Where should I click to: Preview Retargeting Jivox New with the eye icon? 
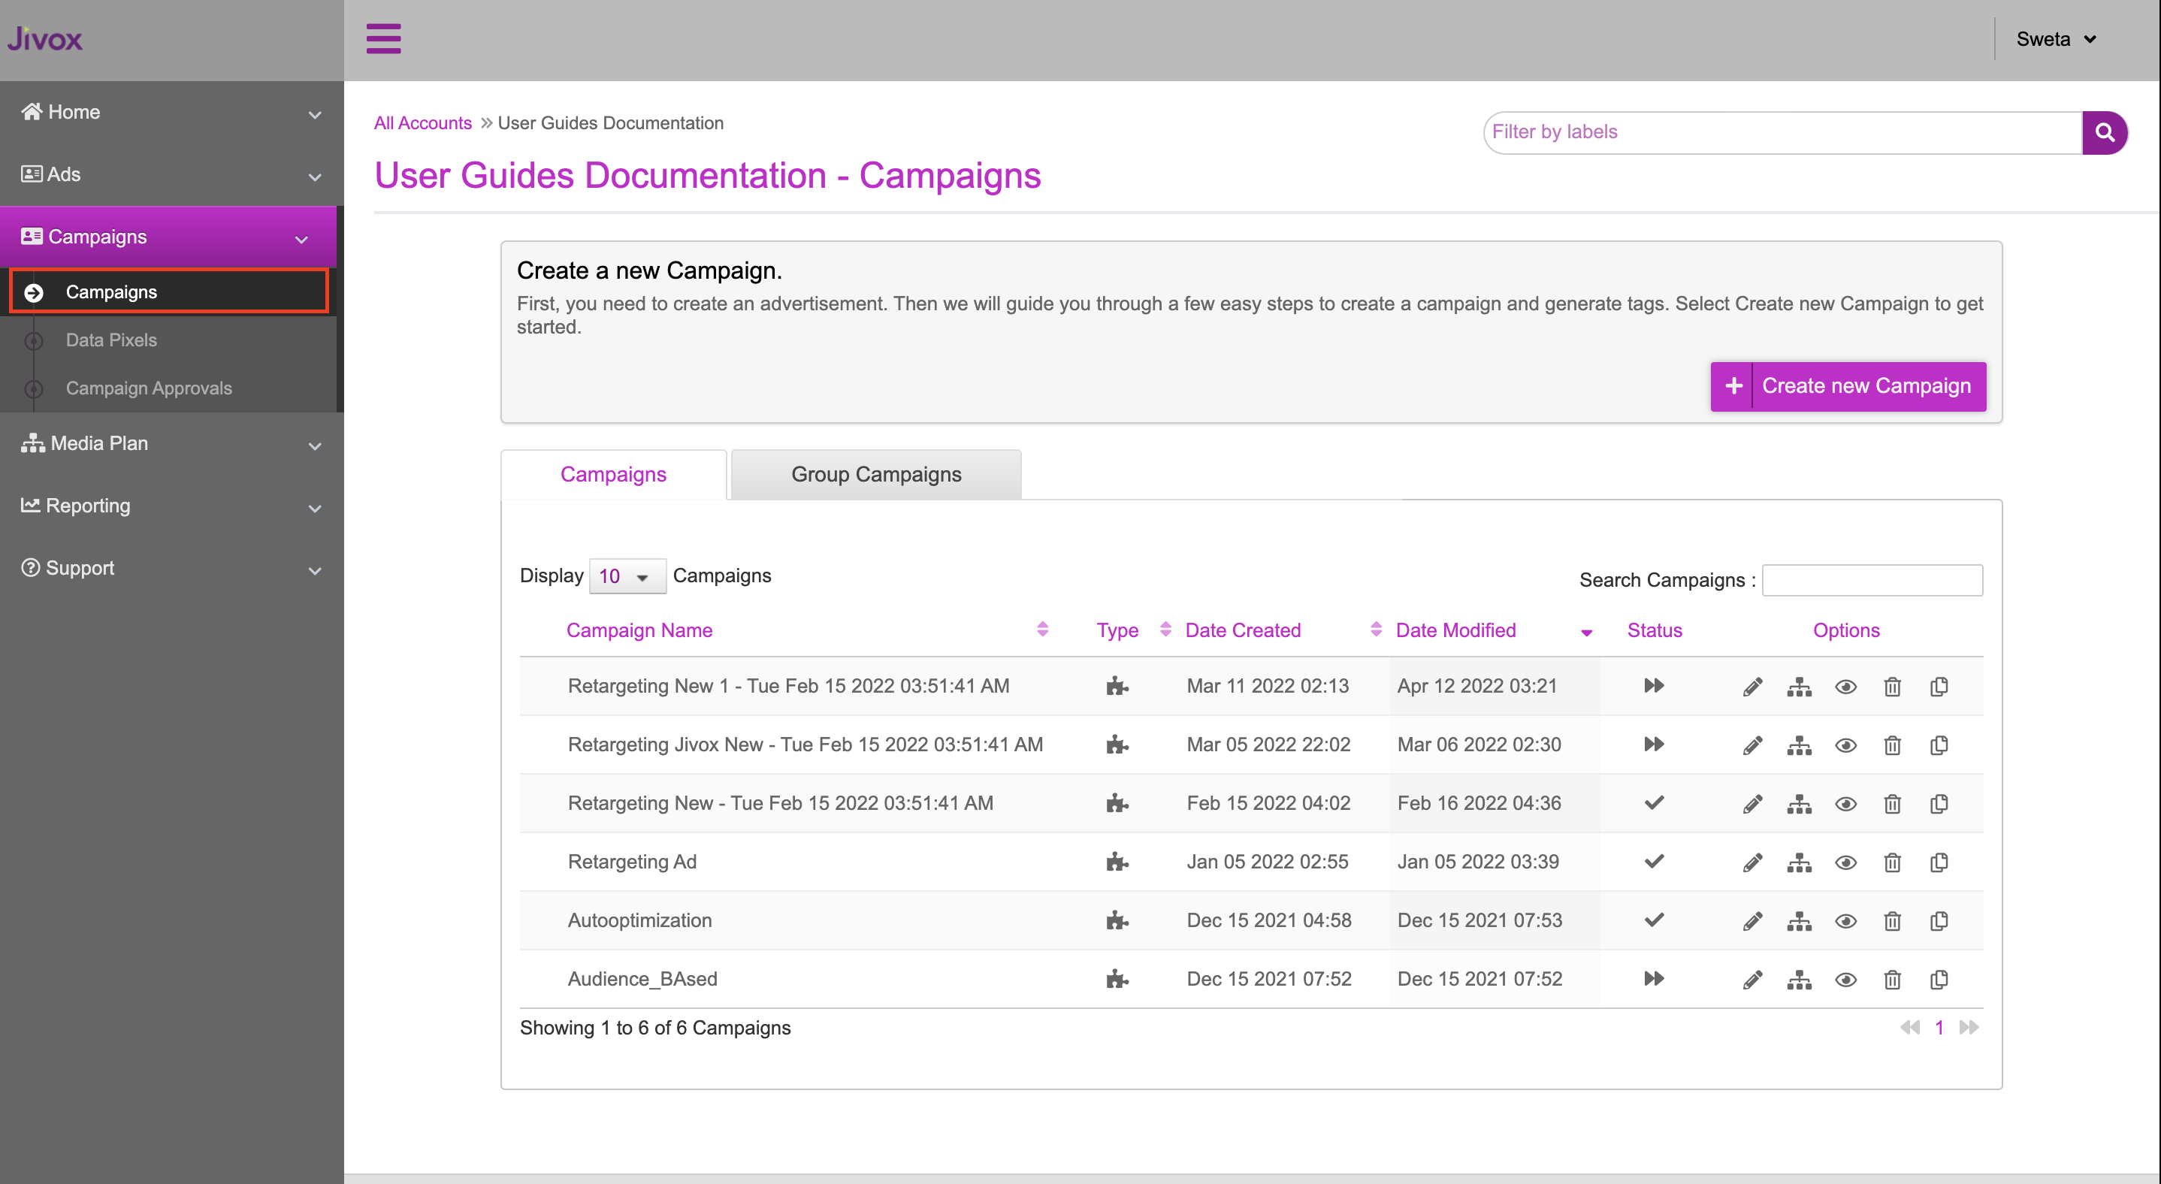click(1845, 746)
